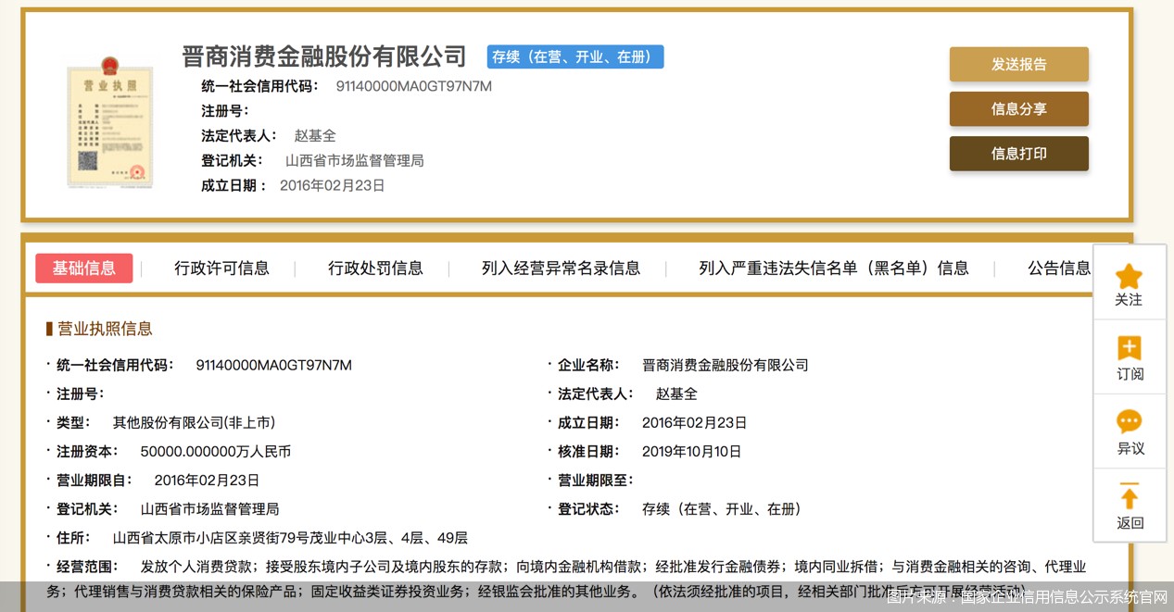Image resolution: width=1174 pixels, height=612 pixels.
Task: Click the 营业期限至 label
Action: point(595,481)
